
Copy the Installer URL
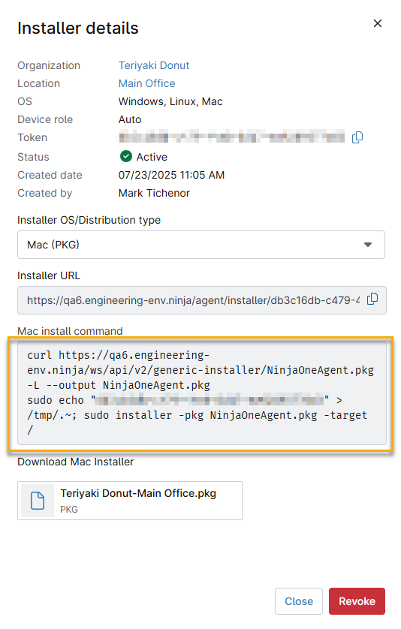(x=372, y=299)
